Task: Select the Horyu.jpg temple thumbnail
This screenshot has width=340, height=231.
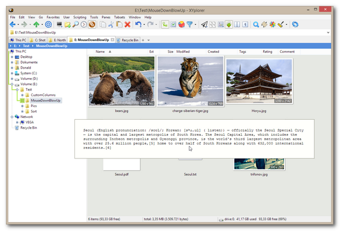Action: [x=259, y=81]
